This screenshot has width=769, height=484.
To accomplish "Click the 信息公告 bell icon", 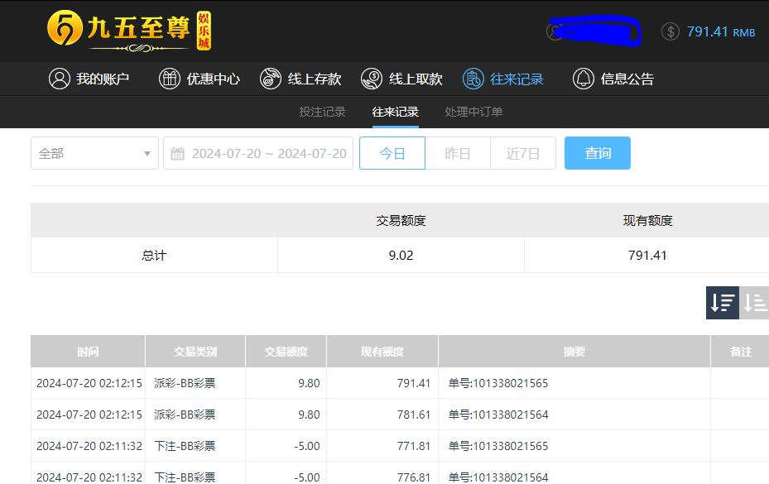I will pos(584,79).
